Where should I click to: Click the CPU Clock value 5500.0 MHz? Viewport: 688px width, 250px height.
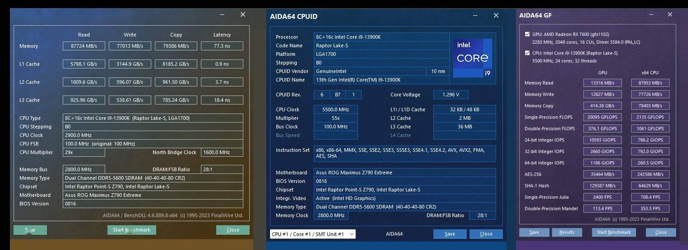coord(335,109)
